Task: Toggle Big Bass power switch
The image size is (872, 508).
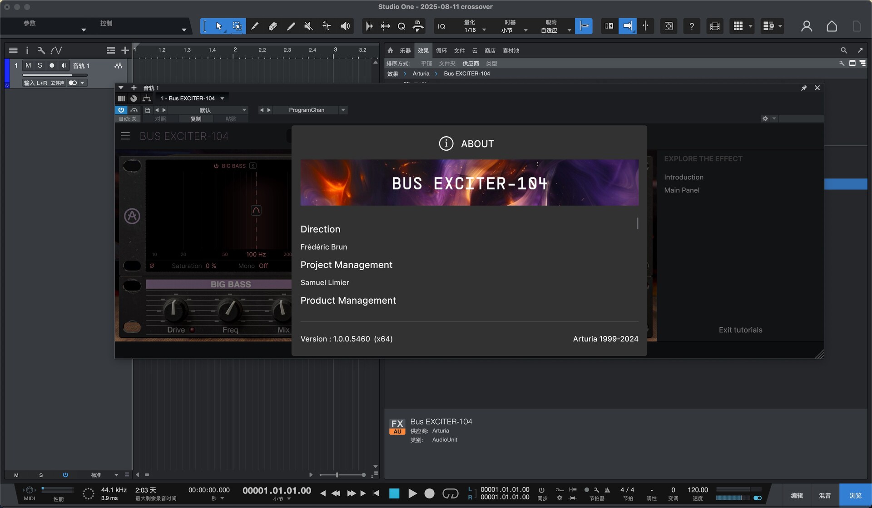Action: tap(216, 166)
